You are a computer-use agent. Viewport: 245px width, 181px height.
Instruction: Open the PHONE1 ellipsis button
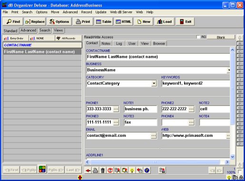pyautogui.click(x=116, y=109)
